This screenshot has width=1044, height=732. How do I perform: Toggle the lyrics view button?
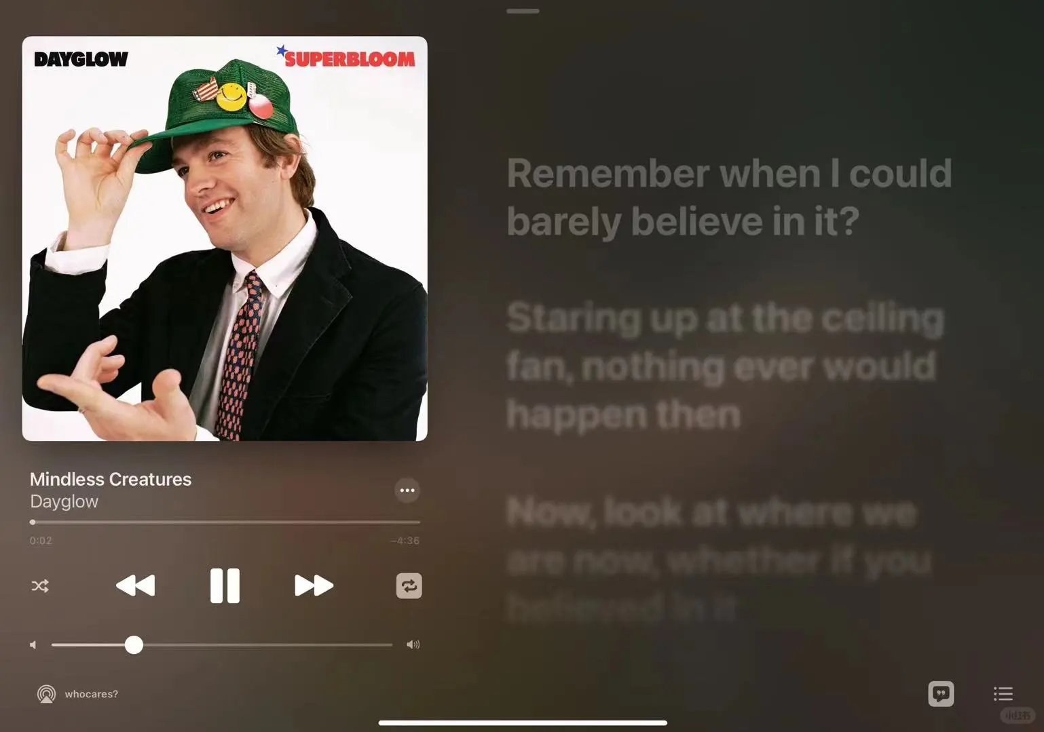941,693
